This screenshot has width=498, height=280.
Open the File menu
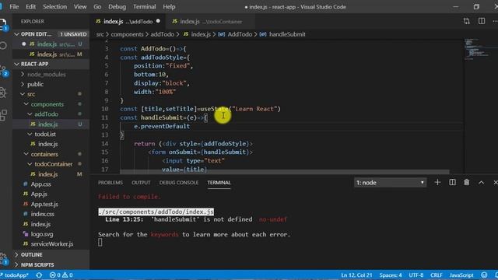(14, 7)
